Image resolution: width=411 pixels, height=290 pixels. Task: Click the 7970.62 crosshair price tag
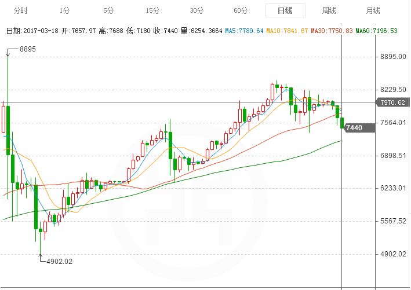pos(392,102)
